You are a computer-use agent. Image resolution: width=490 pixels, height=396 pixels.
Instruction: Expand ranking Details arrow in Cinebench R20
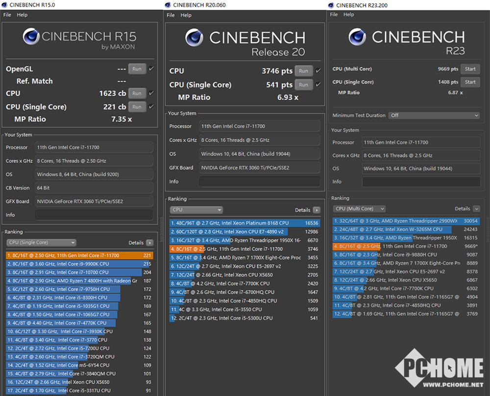pos(317,210)
